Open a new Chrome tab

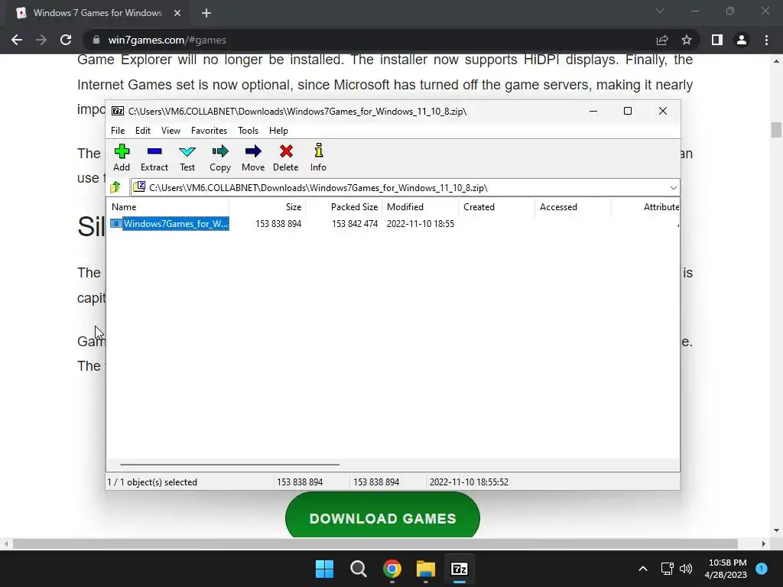[x=206, y=13]
